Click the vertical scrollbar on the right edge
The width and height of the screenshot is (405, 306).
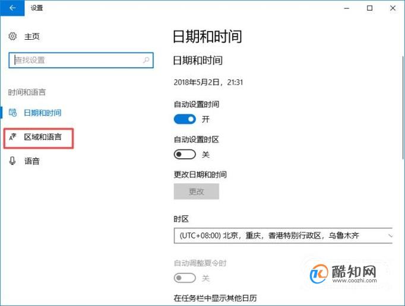coord(403,107)
